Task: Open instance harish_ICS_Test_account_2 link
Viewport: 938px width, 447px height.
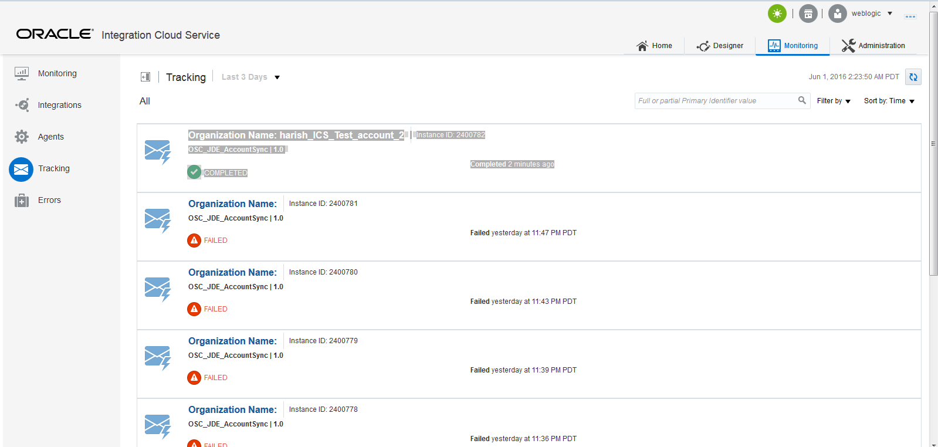Action: pyautogui.click(x=296, y=135)
